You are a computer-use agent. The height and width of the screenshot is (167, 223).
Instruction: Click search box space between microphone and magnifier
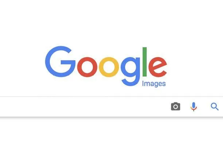[x=204, y=107]
